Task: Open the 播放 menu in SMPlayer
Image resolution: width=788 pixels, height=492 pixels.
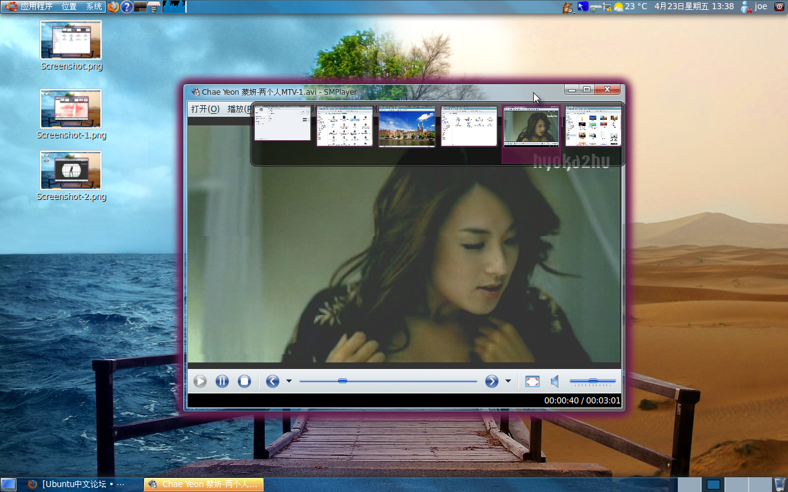Action: pos(239,109)
